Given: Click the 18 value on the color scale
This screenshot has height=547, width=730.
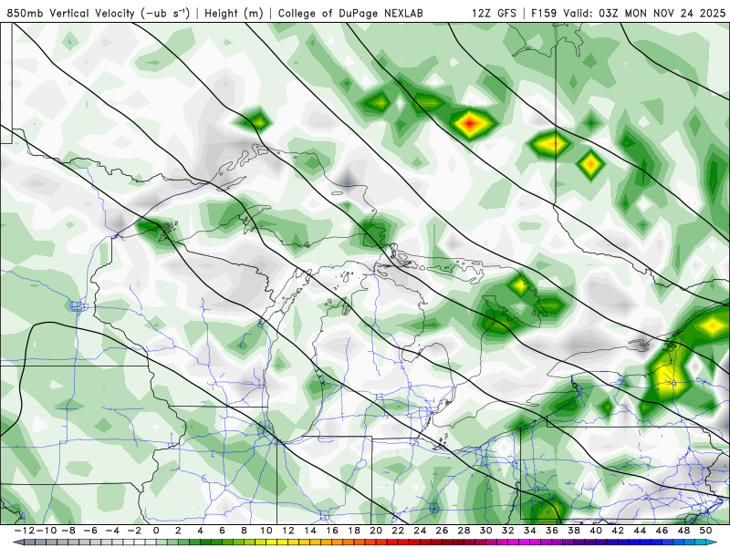Looking at the screenshot, I should (354, 531).
